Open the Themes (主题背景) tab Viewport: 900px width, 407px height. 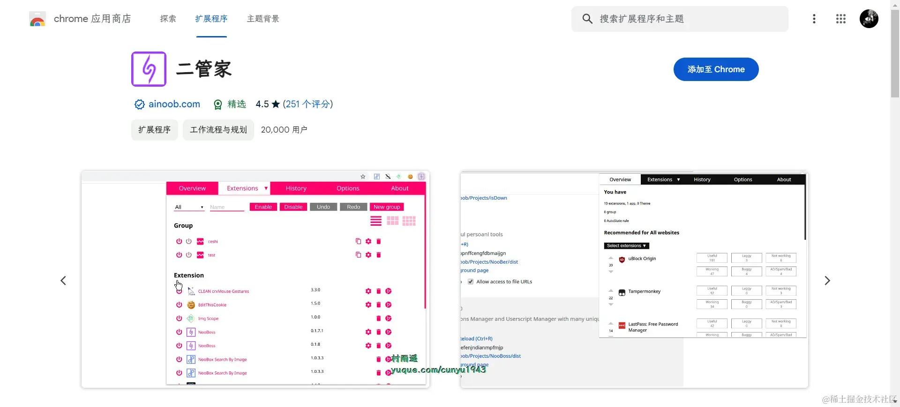pyautogui.click(x=263, y=19)
